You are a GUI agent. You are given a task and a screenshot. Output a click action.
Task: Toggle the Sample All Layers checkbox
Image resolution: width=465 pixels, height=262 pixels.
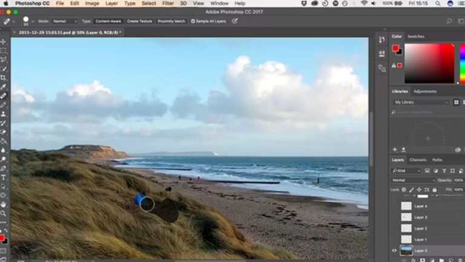click(193, 21)
